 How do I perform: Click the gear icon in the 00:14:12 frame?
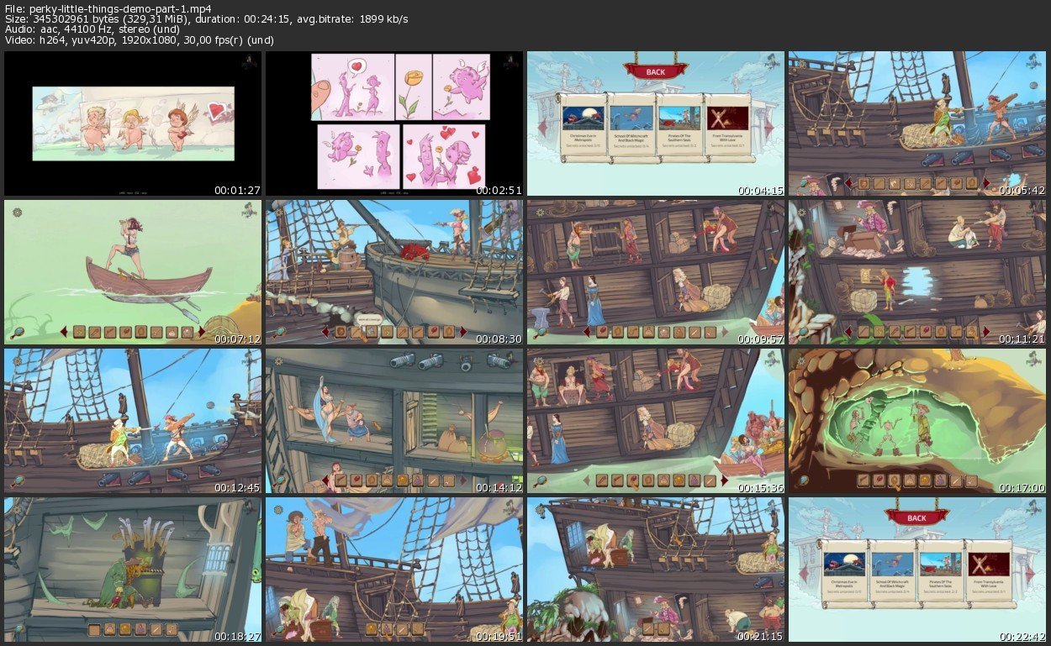tap(277, 361)
